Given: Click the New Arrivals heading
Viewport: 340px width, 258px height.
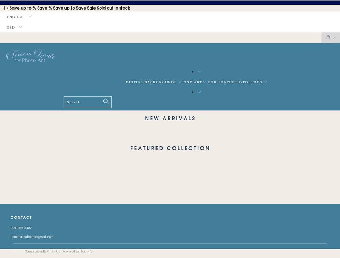Looking at the screenshot, I should (170, 119).
